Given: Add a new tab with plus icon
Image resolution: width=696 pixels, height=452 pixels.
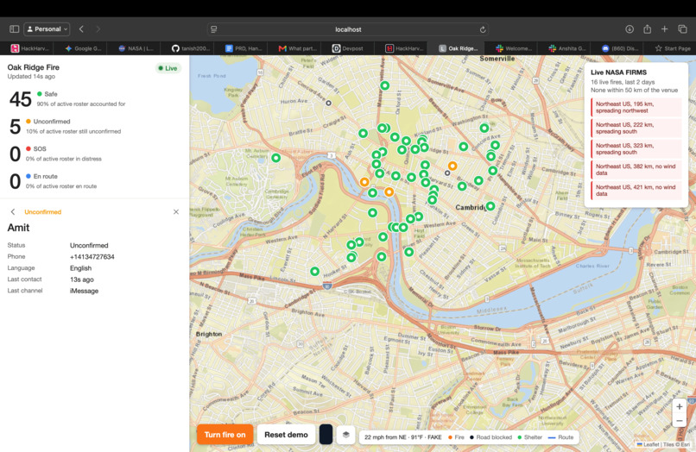Looking at the screenshot, I should pos(665,28).
